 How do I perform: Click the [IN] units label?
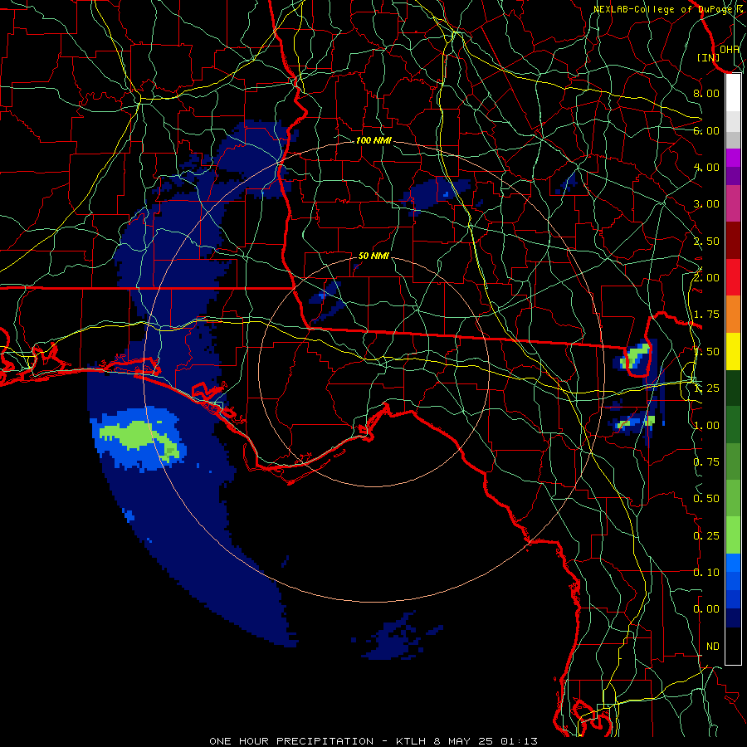click(x=709, y=57)
